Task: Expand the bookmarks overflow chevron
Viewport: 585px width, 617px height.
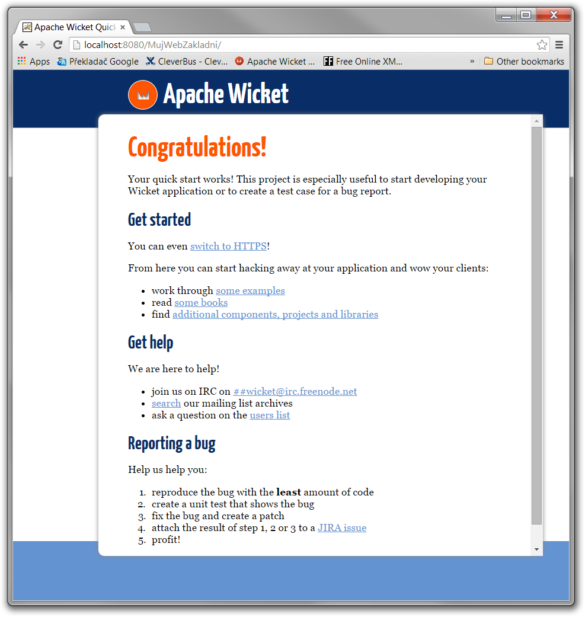Action: 472,62
